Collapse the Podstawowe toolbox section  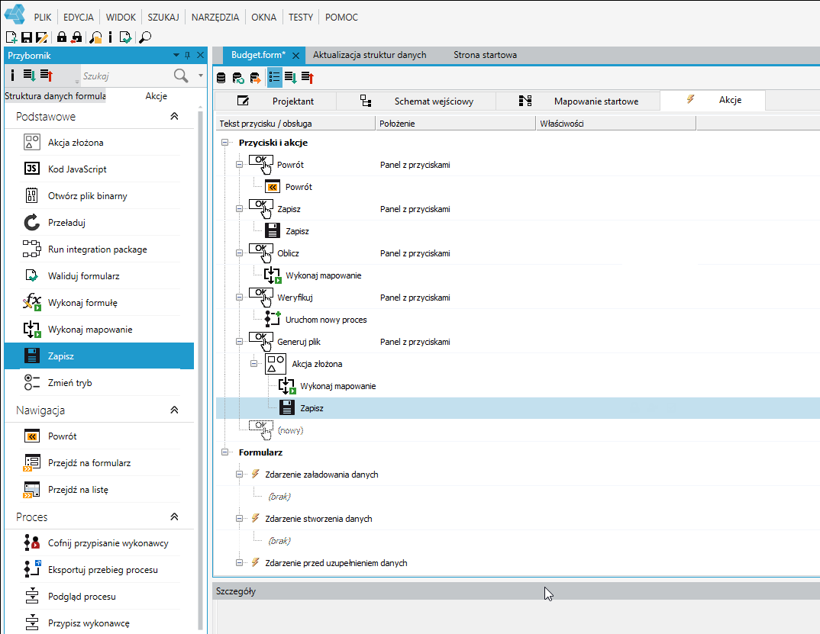175,116
